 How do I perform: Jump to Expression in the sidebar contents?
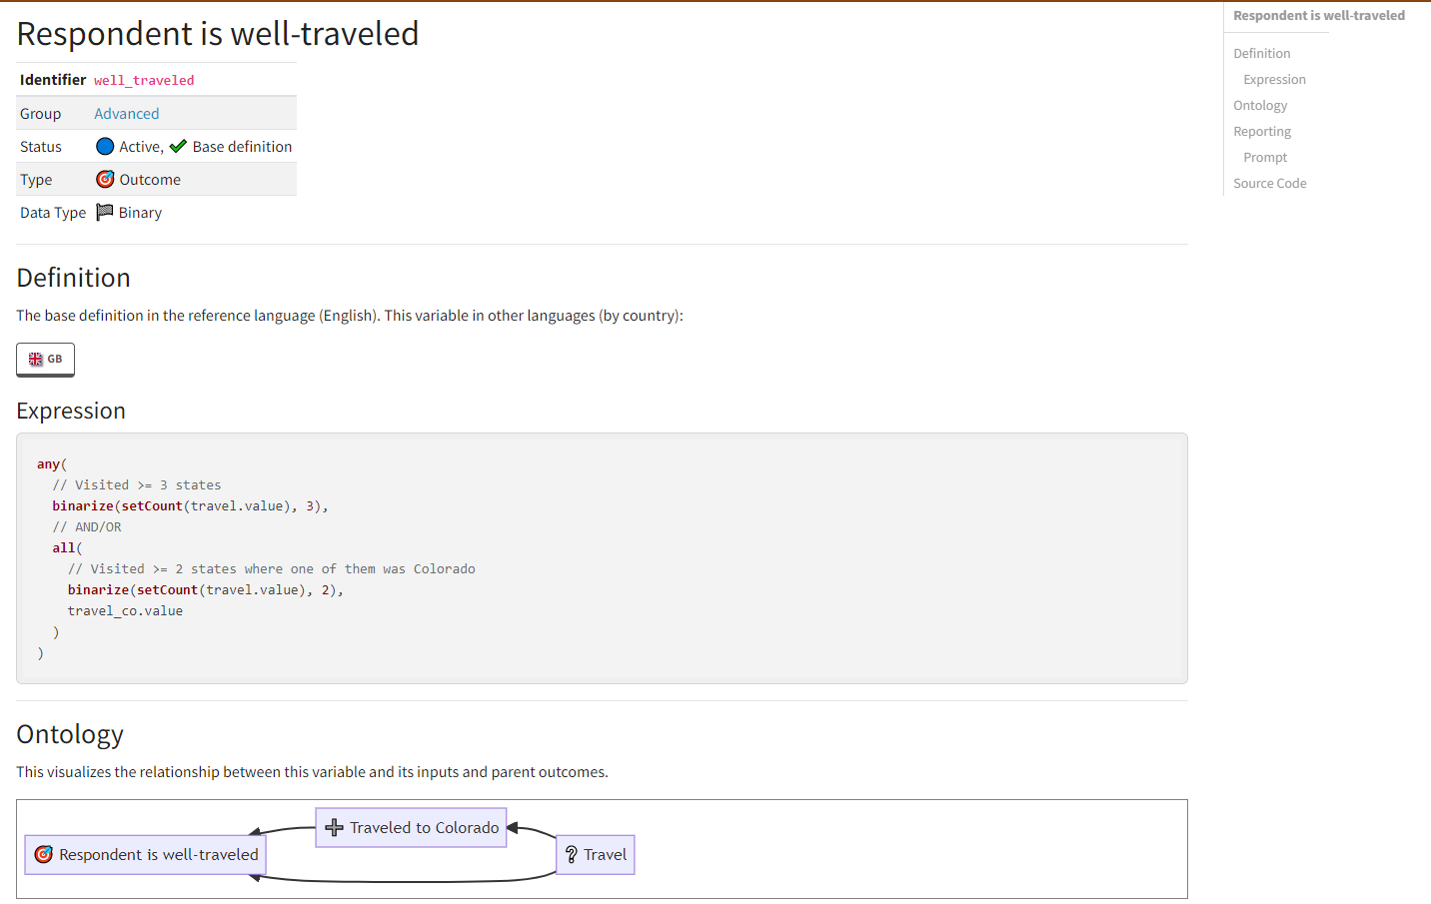coord(1274,80)
